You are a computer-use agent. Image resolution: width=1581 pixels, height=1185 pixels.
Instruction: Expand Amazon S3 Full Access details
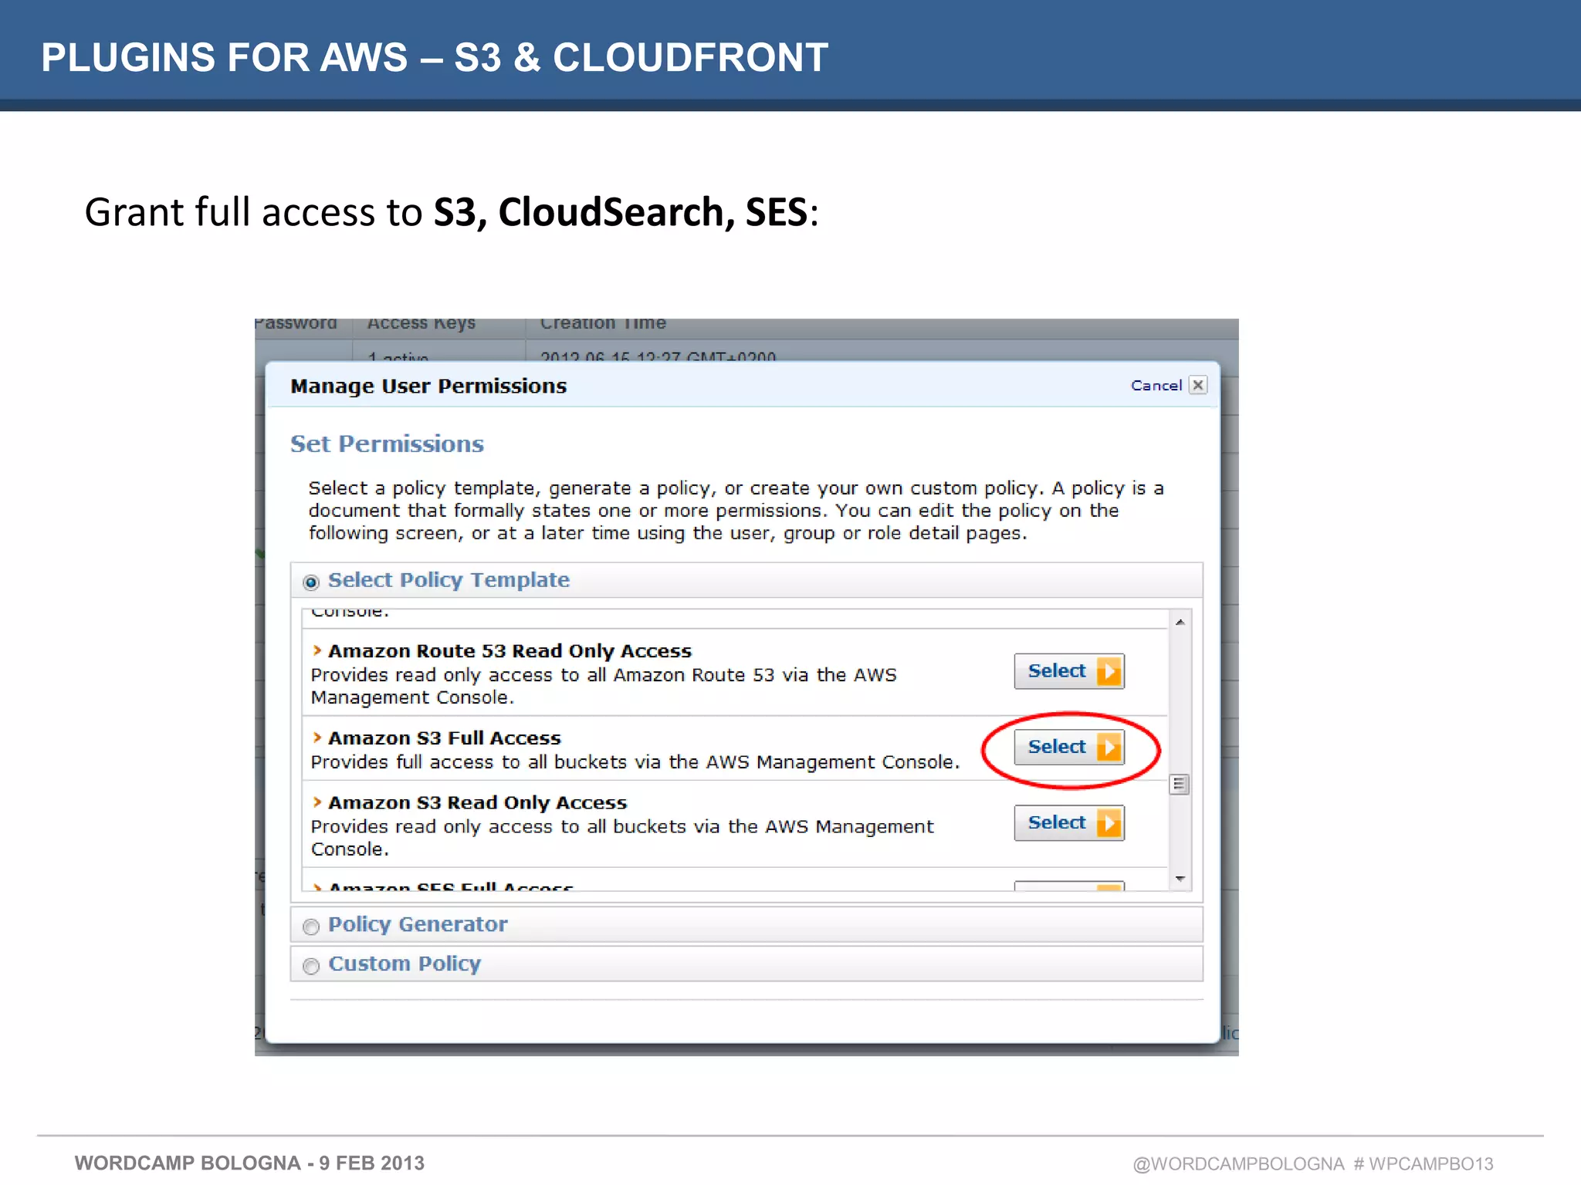click(317, 738)
